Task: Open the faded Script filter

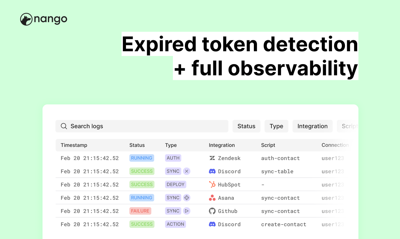Action: (348, 126)
